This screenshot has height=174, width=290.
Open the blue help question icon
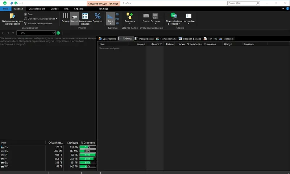[x=287, y=9]
